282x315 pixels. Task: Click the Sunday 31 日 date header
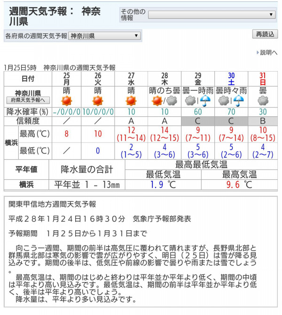[x=263, y=79]
